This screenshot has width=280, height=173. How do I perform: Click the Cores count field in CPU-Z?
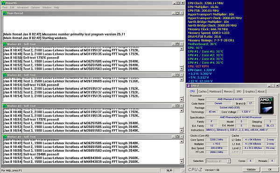tap(250, 161)
